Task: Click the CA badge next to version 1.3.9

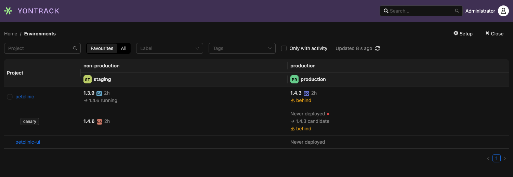Action: click(x=99, y=93)
